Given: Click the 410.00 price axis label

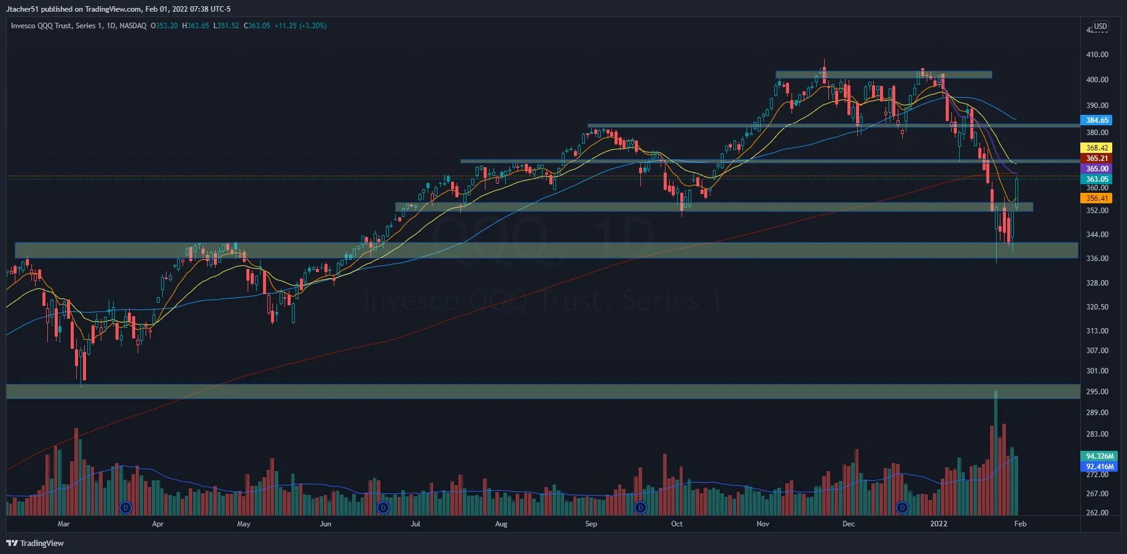Looking at the screenshot, I should coord(1097,55).
